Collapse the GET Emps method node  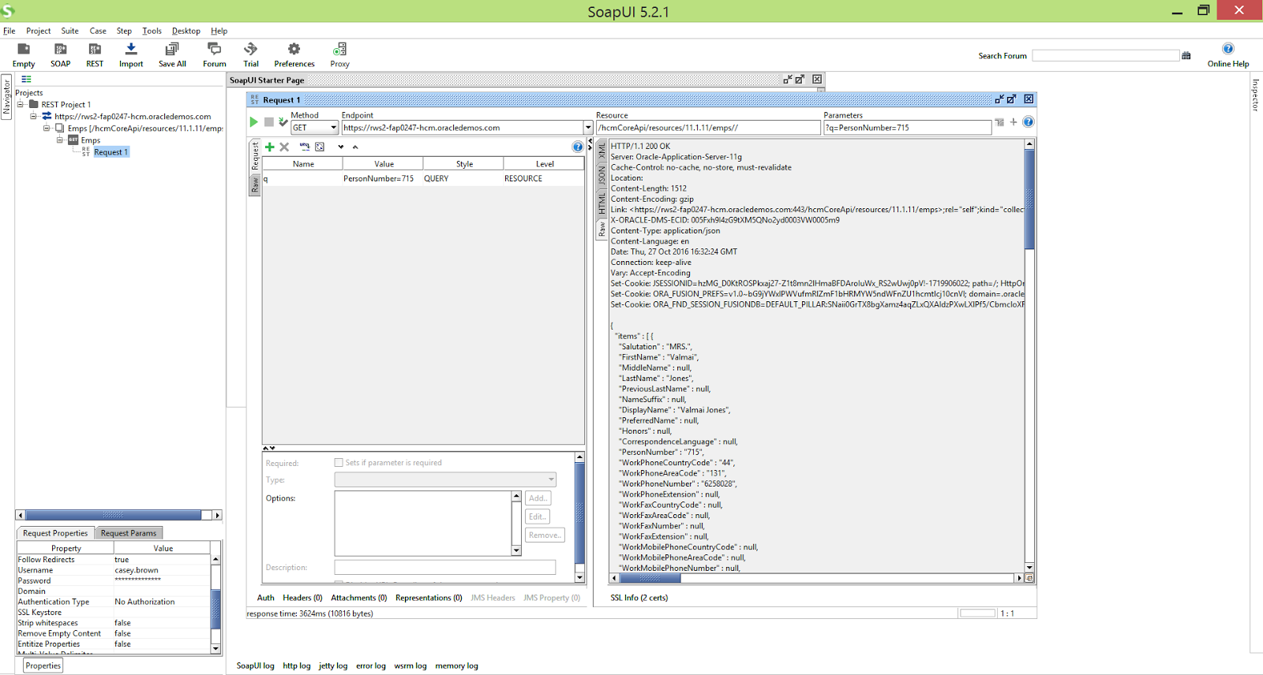point(59,140)
